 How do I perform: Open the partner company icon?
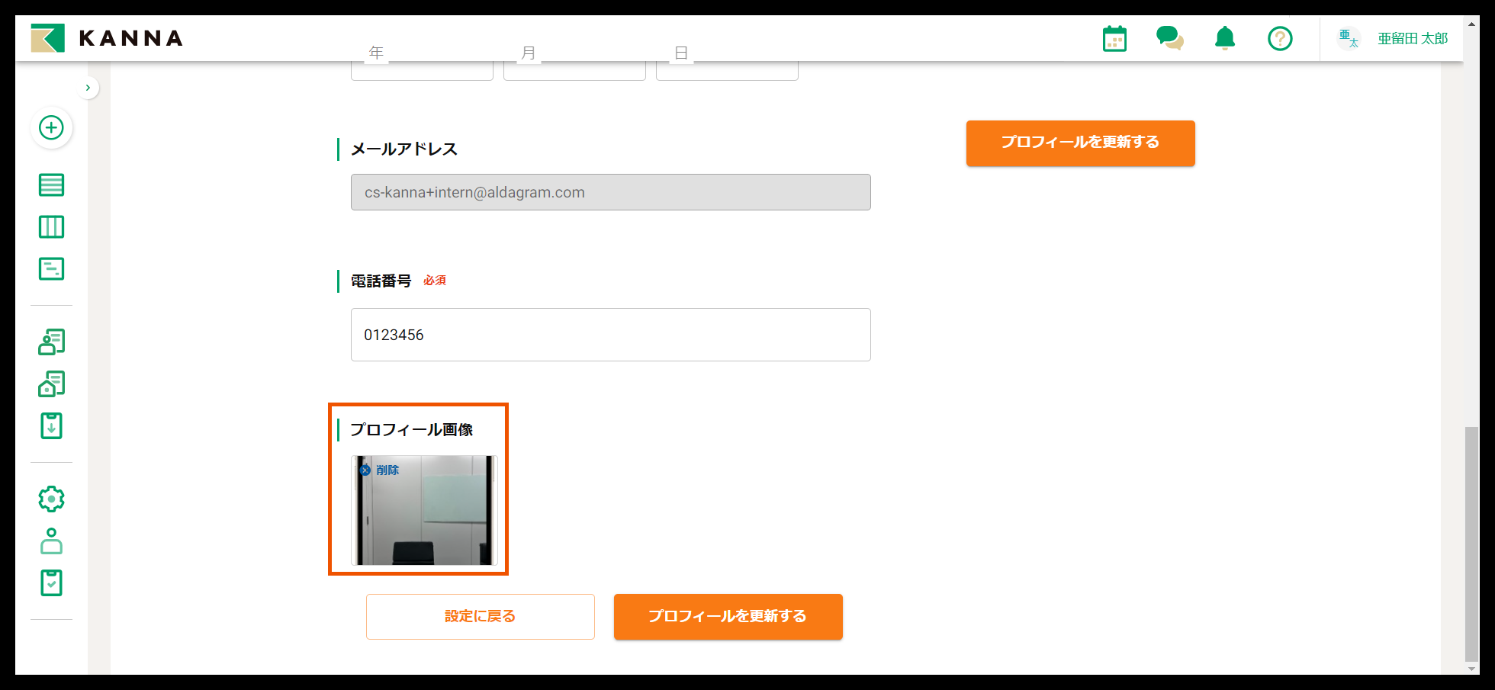[x=51, y=384]
